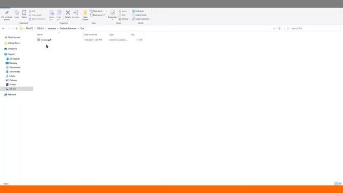Click the Rename ribbon button
The width and height of the screenshot is (343, 193).
[x=76, y=14]
